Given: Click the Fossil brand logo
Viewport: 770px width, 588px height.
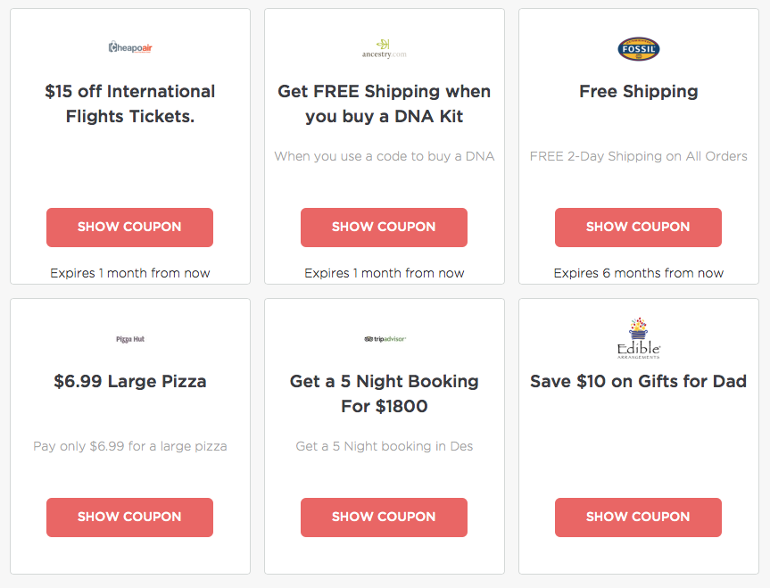Looking at the screenshot, I should [638, 49].
